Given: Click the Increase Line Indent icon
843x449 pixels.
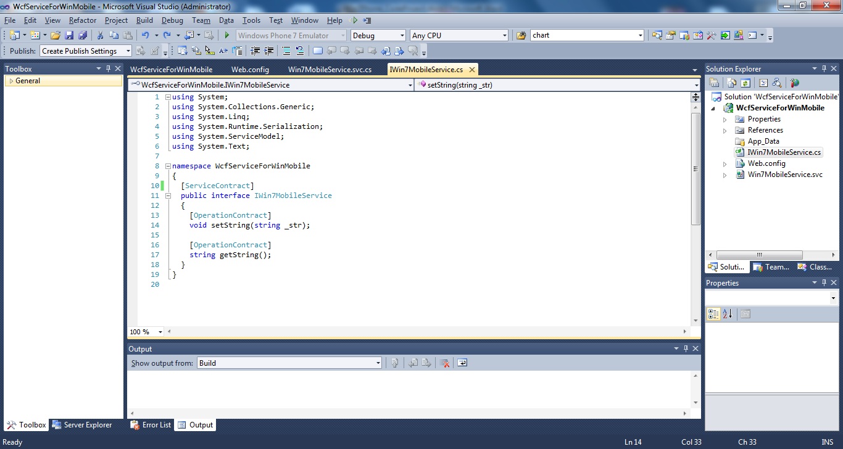Looking at the screenshot, I should (x=269, y=51).
